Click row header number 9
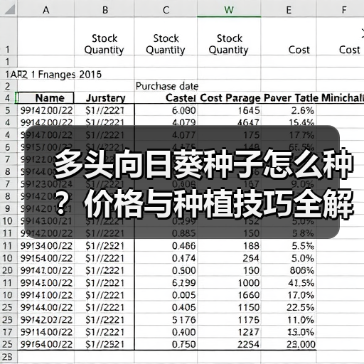This screenshot has width=364, height=364. 8,209
